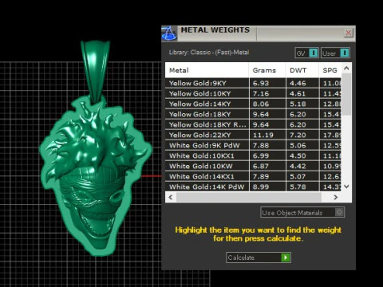Select the White Gold:10KW row
Image resolution: width=383 pixels, height=287 pixels.
pos(253,166)
